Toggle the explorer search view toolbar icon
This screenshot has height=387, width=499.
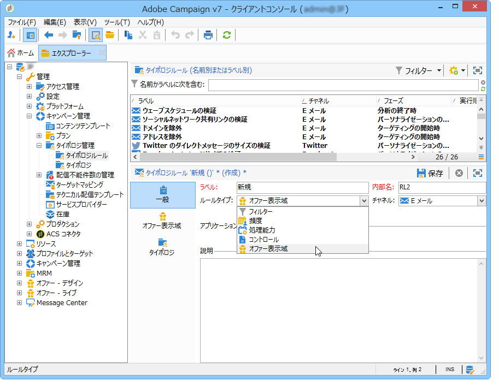point(96,35)
